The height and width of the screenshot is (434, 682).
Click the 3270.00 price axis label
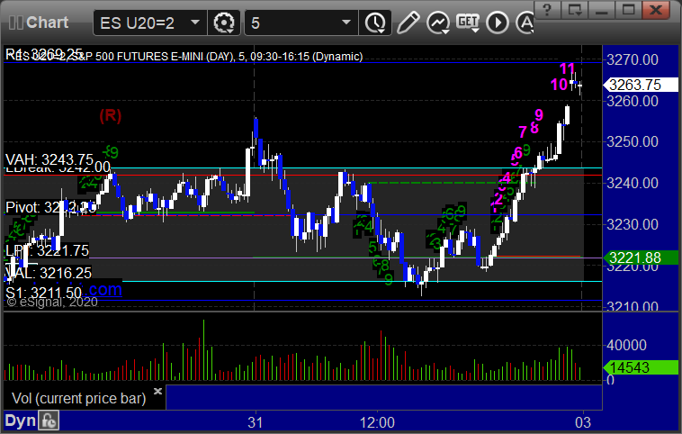pos(633,59)
